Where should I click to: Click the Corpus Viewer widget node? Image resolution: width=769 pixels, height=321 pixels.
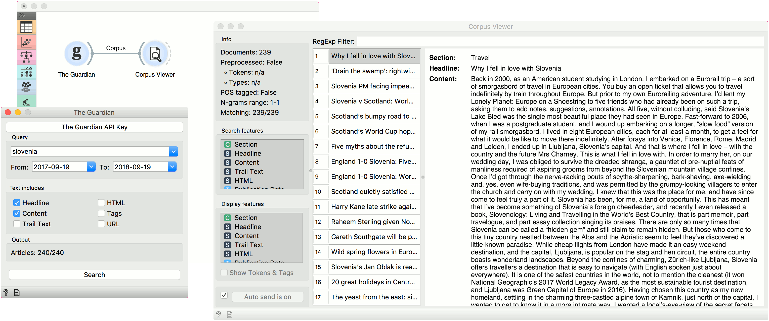coord(155,54)
